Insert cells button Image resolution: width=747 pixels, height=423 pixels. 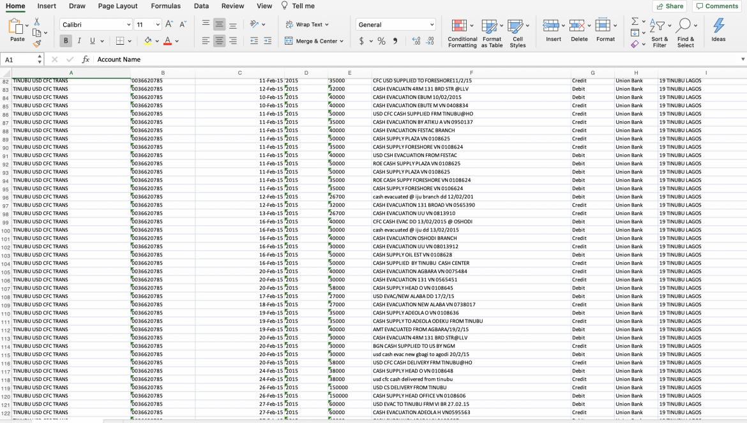[x=553, y=31]
